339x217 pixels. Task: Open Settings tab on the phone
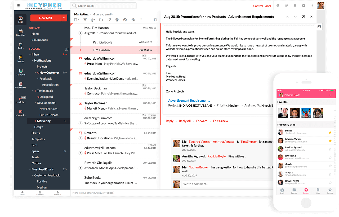point(330,191)
